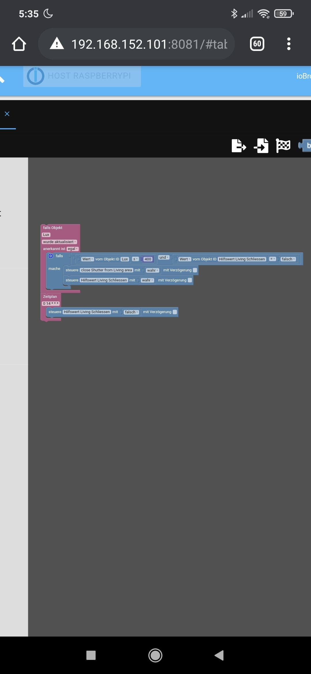Select 'Hilfswert Living Schliessen' ID in Zeitplan block
Viewport: 311px width, 674px height.
[x=87, y=312]
